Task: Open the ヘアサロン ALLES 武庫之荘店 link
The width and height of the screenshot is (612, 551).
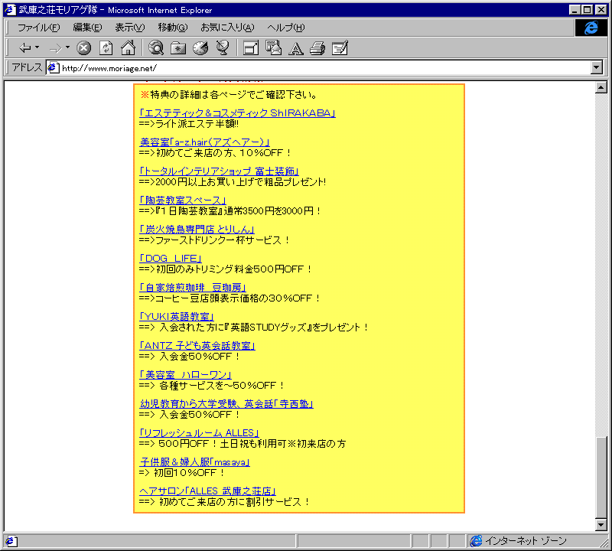Action: pos(207,491)
